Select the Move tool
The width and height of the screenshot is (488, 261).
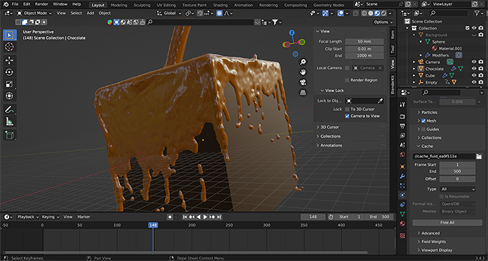[9, 60]
